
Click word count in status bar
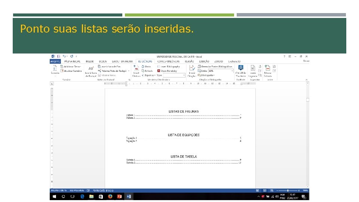(77, 190)
